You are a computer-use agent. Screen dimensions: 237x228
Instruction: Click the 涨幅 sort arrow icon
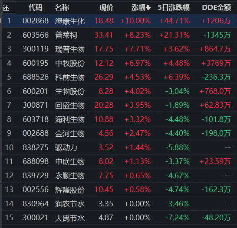[148, 7]
